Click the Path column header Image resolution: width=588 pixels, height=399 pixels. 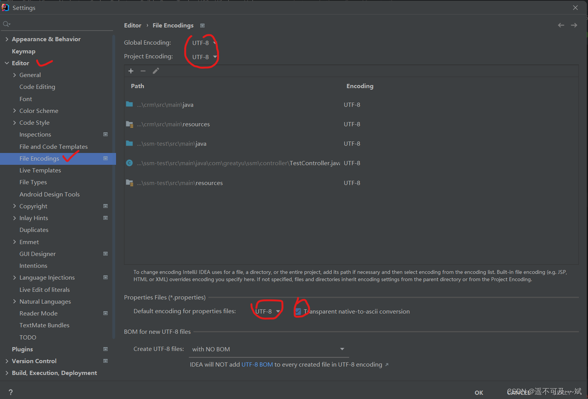pyautogui.click(x=137, y=86)
